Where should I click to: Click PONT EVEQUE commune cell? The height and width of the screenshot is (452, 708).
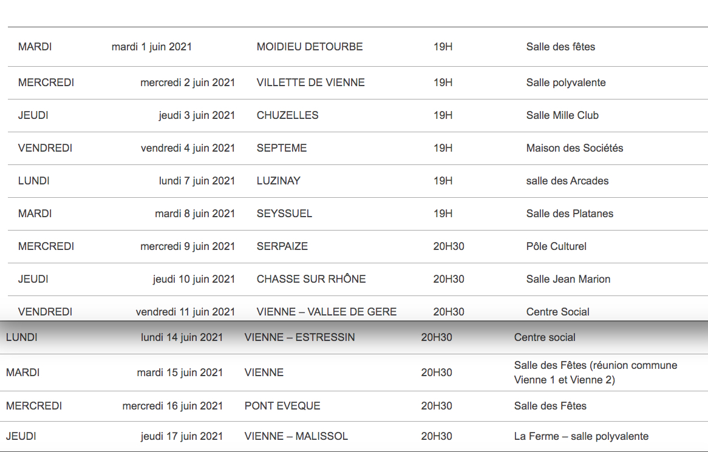282,406
